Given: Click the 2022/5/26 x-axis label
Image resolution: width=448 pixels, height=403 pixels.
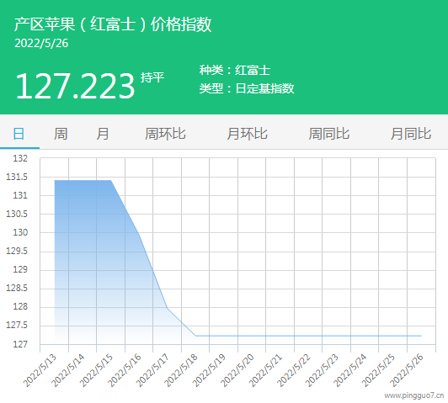Looking at the screenshot, I should click(407, 370).
